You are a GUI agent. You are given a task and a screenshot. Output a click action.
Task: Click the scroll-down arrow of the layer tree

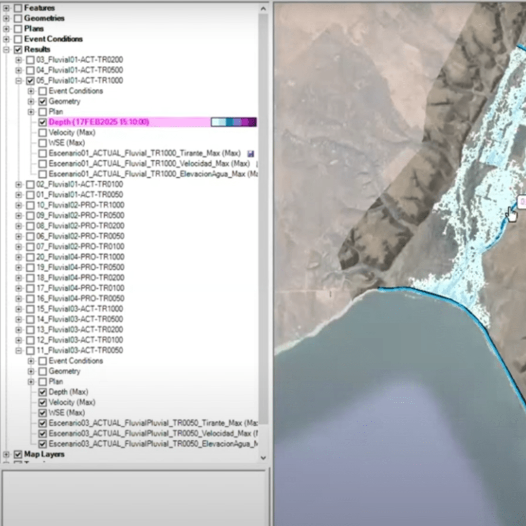(263, 458)
